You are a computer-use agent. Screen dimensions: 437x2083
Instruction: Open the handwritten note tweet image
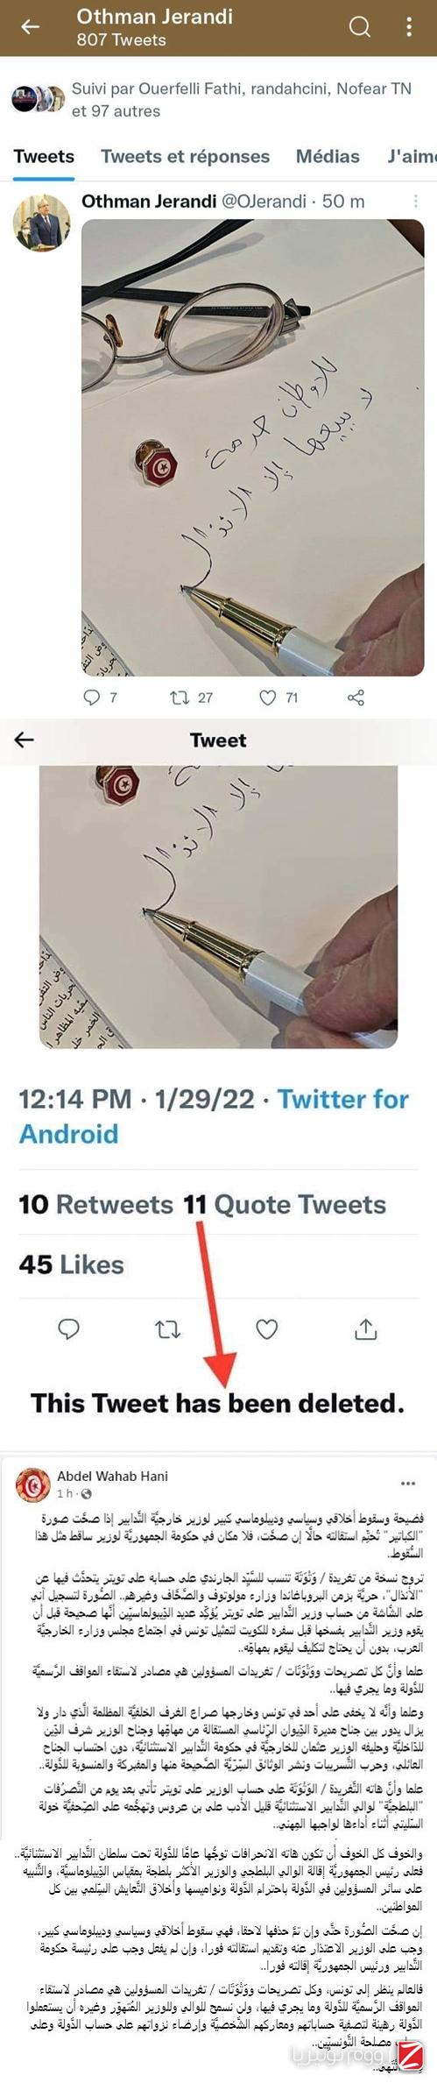point(253,447)
